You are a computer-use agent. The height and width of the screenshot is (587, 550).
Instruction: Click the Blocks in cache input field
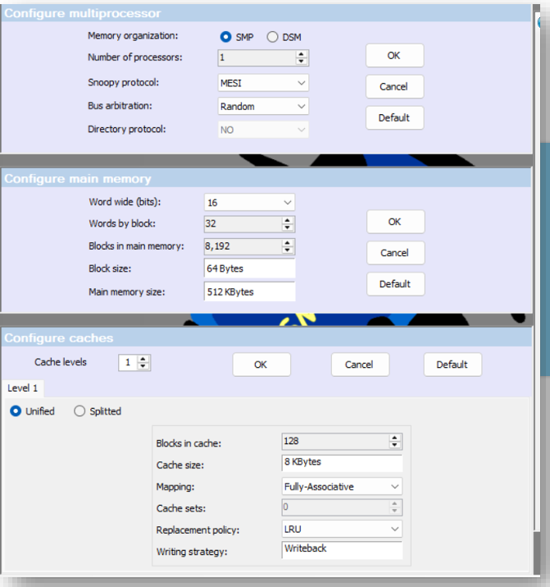(335, 441)
